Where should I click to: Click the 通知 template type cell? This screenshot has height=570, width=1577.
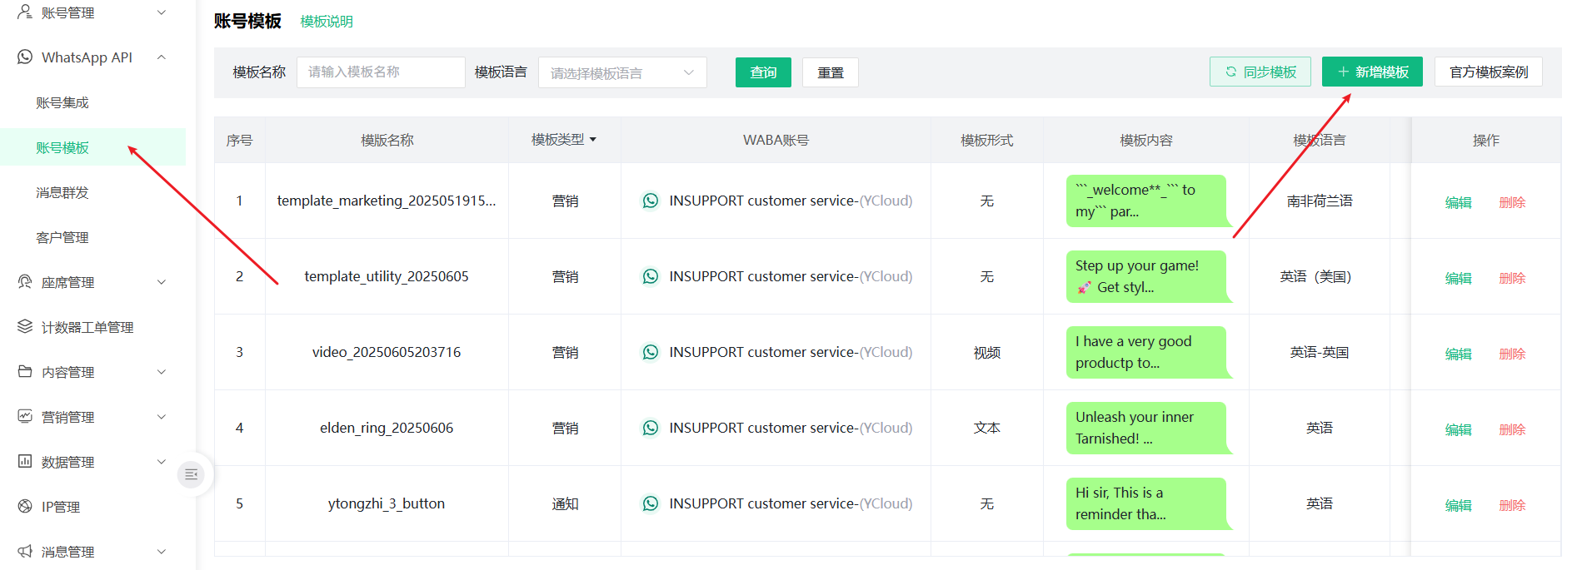point(565,503)
